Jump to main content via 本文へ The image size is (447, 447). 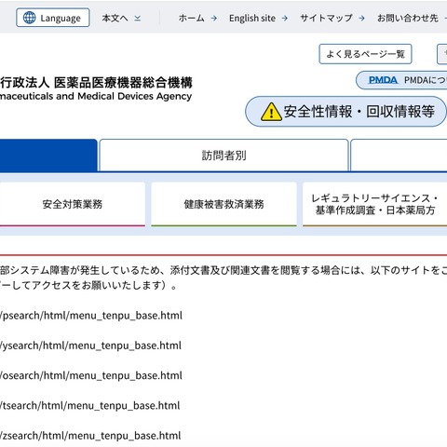(x=115, y=19)
